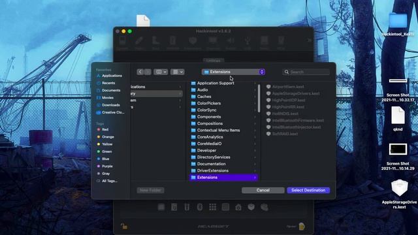Screen dimensions: 418x235
Task: Open the column view options dropdown
Action: [x=161, y=72]
